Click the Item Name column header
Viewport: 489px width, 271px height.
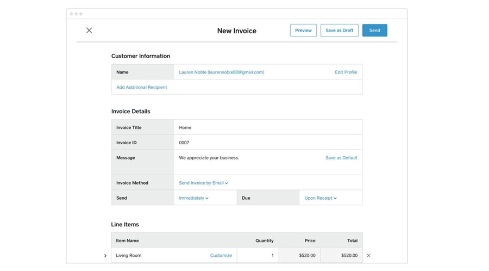(x=127, y=241)
